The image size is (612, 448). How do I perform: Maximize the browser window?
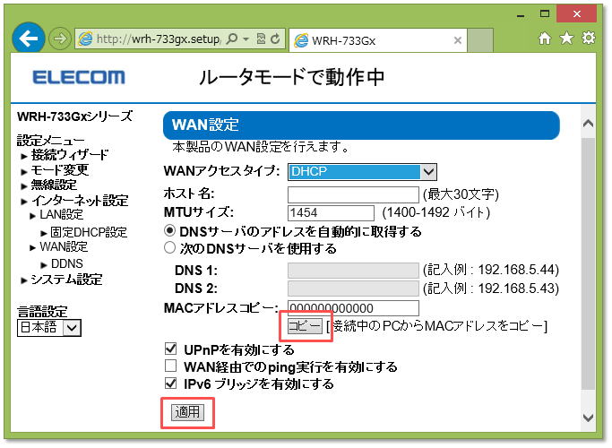point(545,14)
